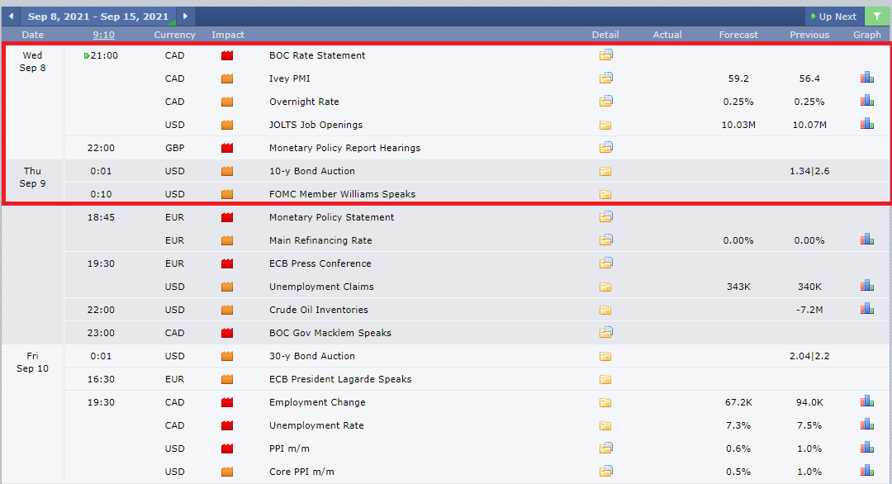Open detail folder for ECB Press Conference
892x484 pixels.
(606, 263)
